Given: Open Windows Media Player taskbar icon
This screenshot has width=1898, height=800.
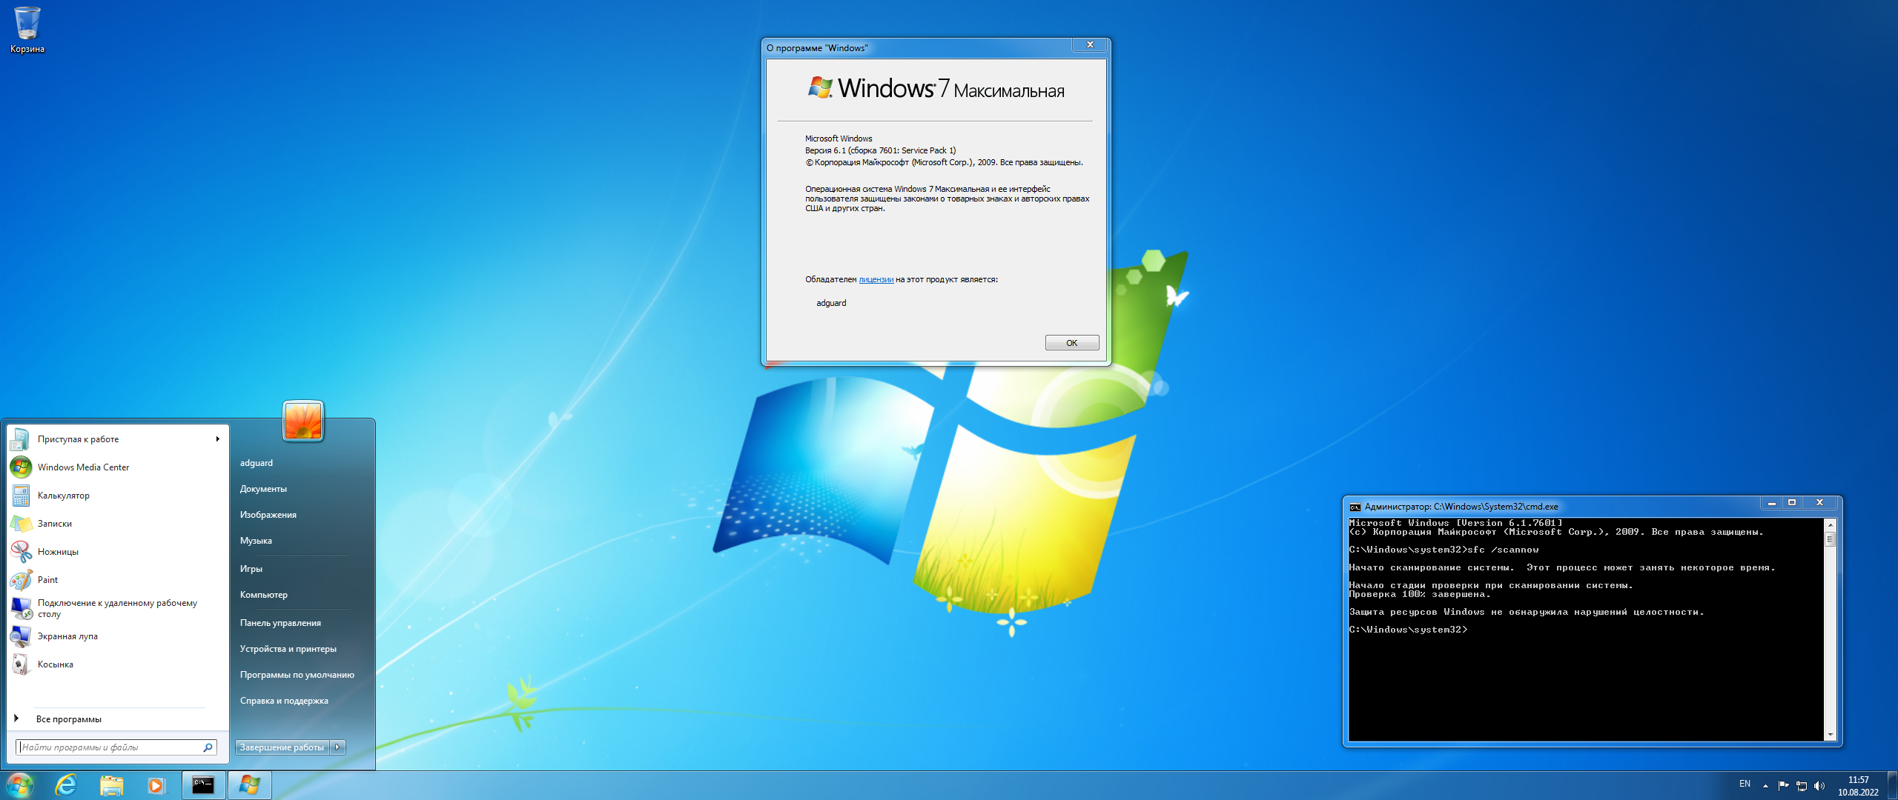Looking at the screenshot, I should point(156,785).
